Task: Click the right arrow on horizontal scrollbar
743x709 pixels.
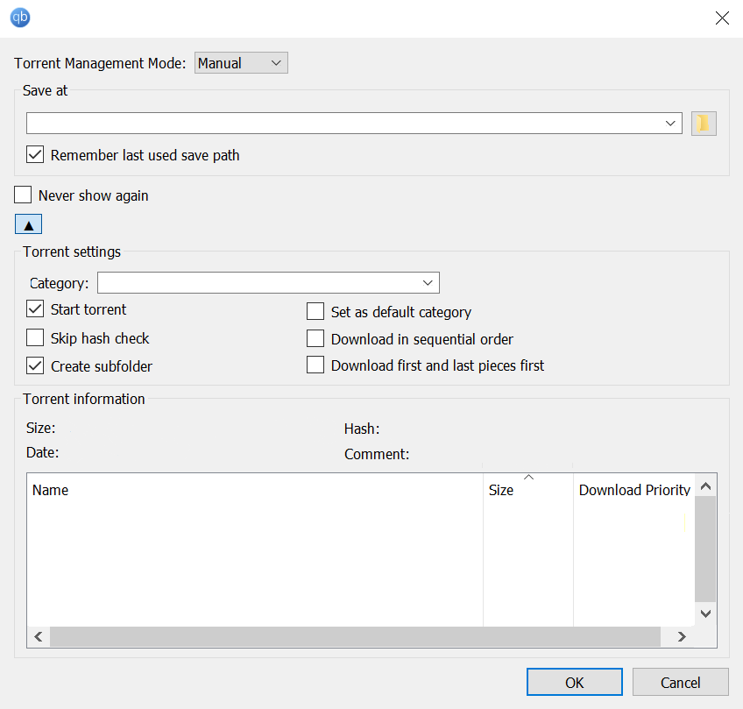Action: 682,637
